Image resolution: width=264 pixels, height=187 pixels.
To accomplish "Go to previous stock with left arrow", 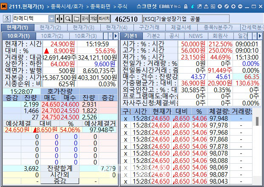I will (57, 19).
